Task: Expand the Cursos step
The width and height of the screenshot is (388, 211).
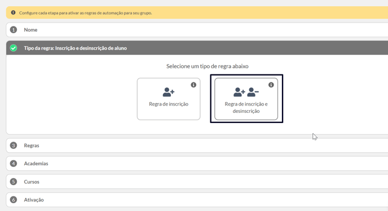Action: (x=197, y=182)
